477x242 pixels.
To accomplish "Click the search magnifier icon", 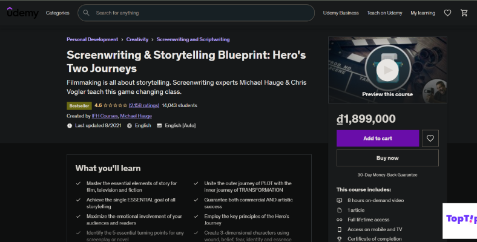I will click(86, 13).
